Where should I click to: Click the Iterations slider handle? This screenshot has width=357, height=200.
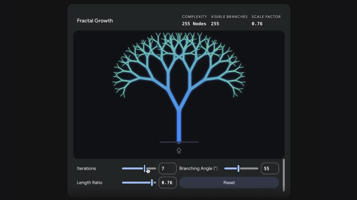tap(145, 169)
